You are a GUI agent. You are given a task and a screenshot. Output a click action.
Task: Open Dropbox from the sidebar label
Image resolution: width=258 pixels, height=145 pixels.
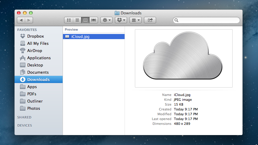point(36,36)
